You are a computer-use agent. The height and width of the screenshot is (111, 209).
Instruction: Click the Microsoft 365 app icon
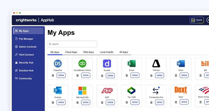tap(82, 90)
